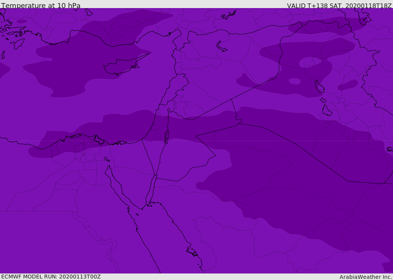The image size is (393, 280).
Task: Click the 'Temperature at 10 hPa' title
Action: [41, 5]
